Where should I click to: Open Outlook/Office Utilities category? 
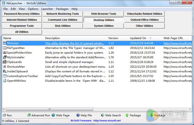pos(144,20)
